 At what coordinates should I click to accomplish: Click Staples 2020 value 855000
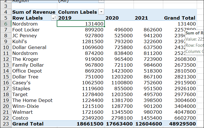(123, 89)
